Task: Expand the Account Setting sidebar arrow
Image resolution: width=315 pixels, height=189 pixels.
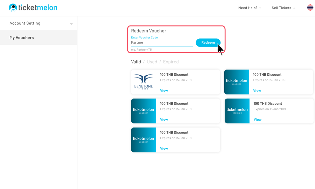Action: click(x=71, y=24)
